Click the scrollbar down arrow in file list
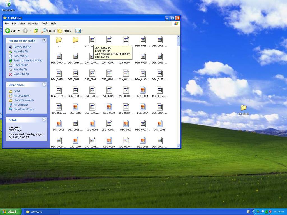Viewport: 287px width, 215px height. (179, 146)
